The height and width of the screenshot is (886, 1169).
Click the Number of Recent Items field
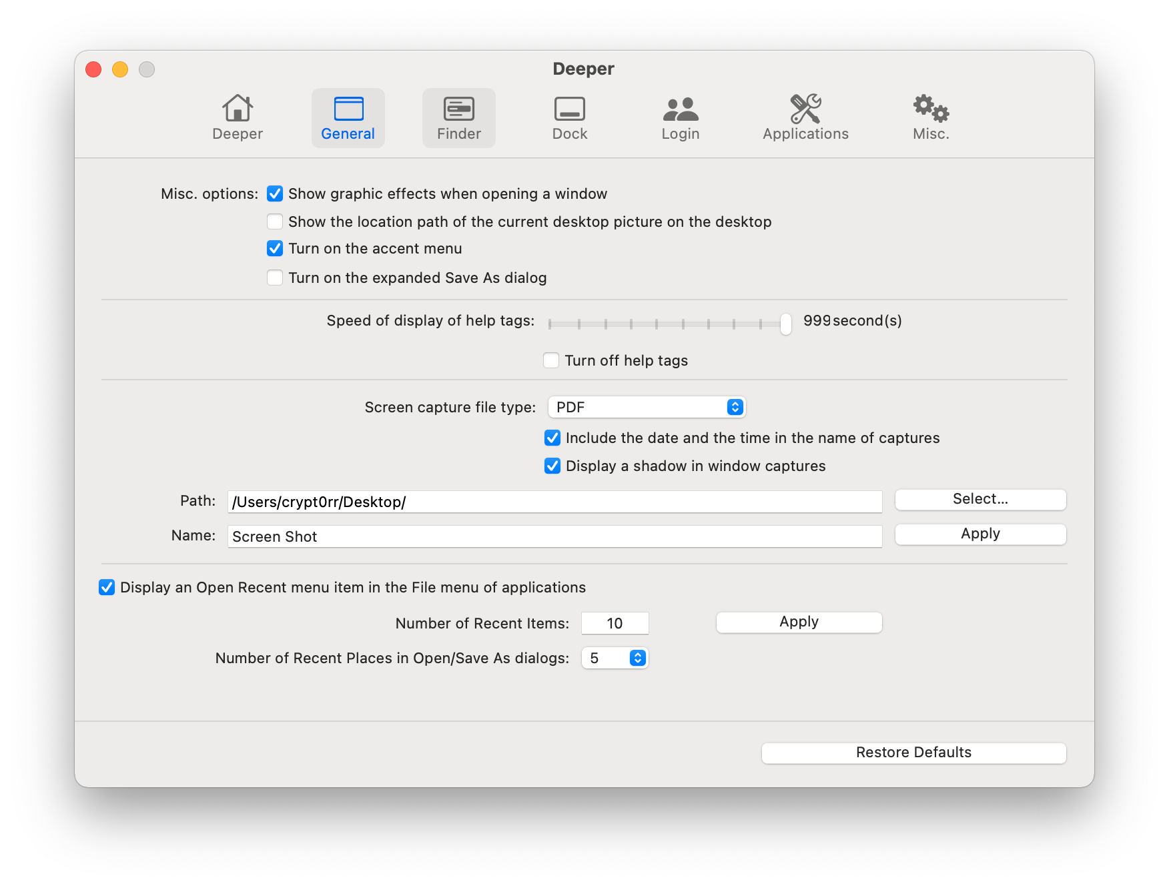tap(615, 623)
